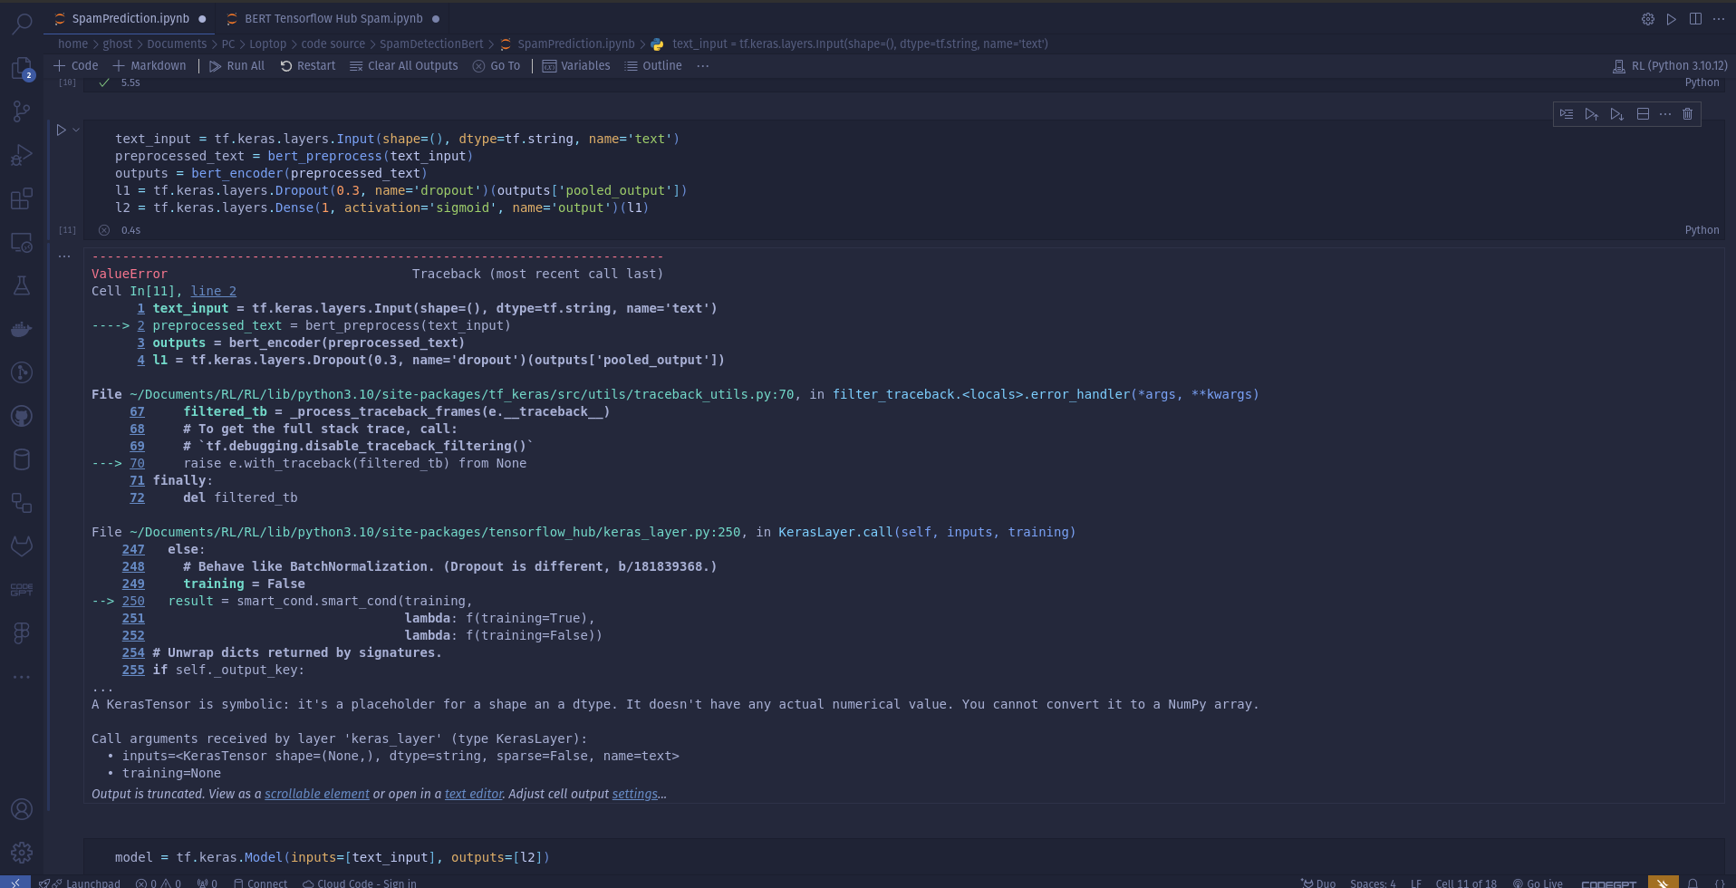This screenshot has height=888, width=1736.
Task: Expand the 'code source' breadcrumb
Action: tap(333, 43)
